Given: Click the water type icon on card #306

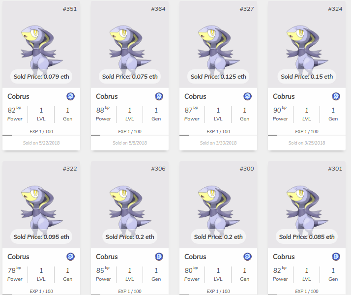Looking at the screenshot, I should tap(159, 257).
